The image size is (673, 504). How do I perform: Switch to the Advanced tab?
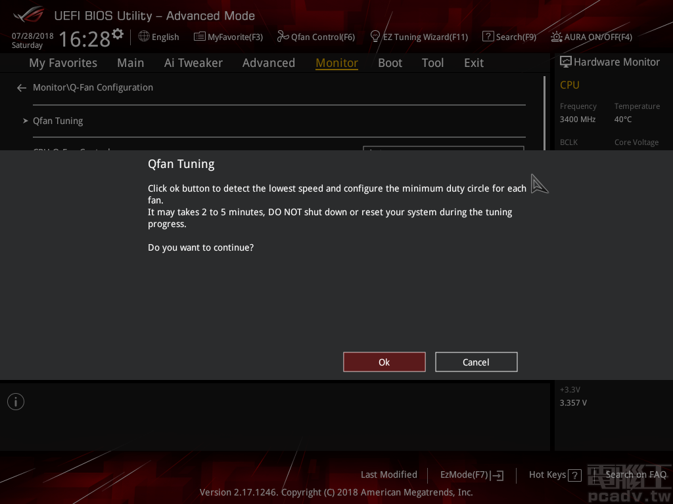(x=268, y=63)
